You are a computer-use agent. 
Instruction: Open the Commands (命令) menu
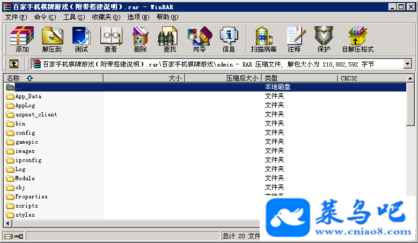(x=45, y=17)
